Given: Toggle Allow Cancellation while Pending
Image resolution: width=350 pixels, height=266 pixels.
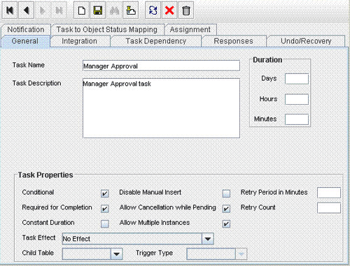Looking at the screenshot, I should click(x=226, y=209).
